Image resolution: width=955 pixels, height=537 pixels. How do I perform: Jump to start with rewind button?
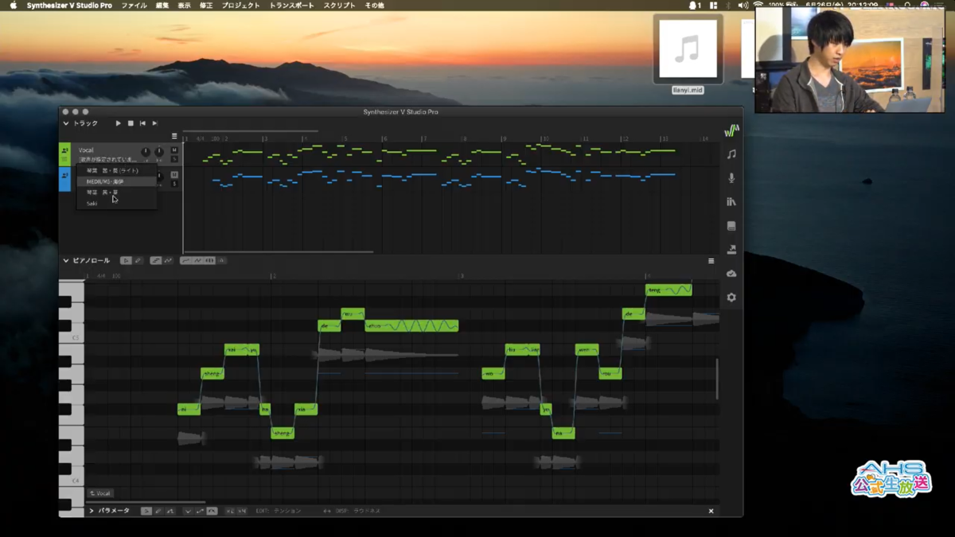pos(142,123)
